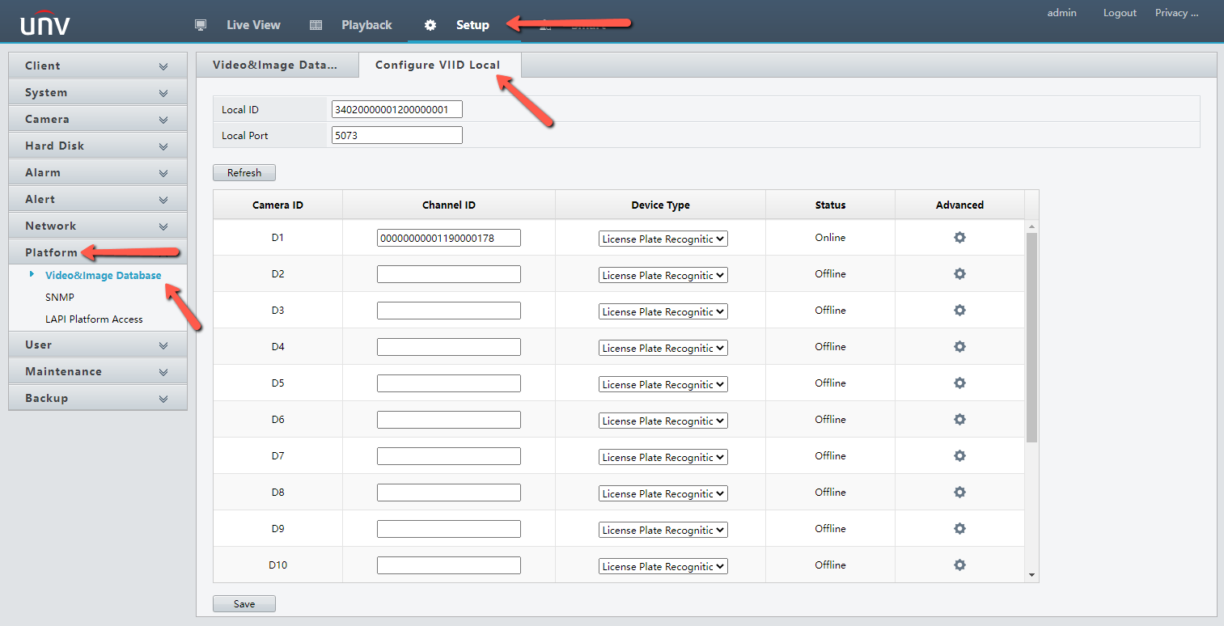This screenshot has width=1224, height=626.
Task: Focus the Local Port input field
Action: 397,135
